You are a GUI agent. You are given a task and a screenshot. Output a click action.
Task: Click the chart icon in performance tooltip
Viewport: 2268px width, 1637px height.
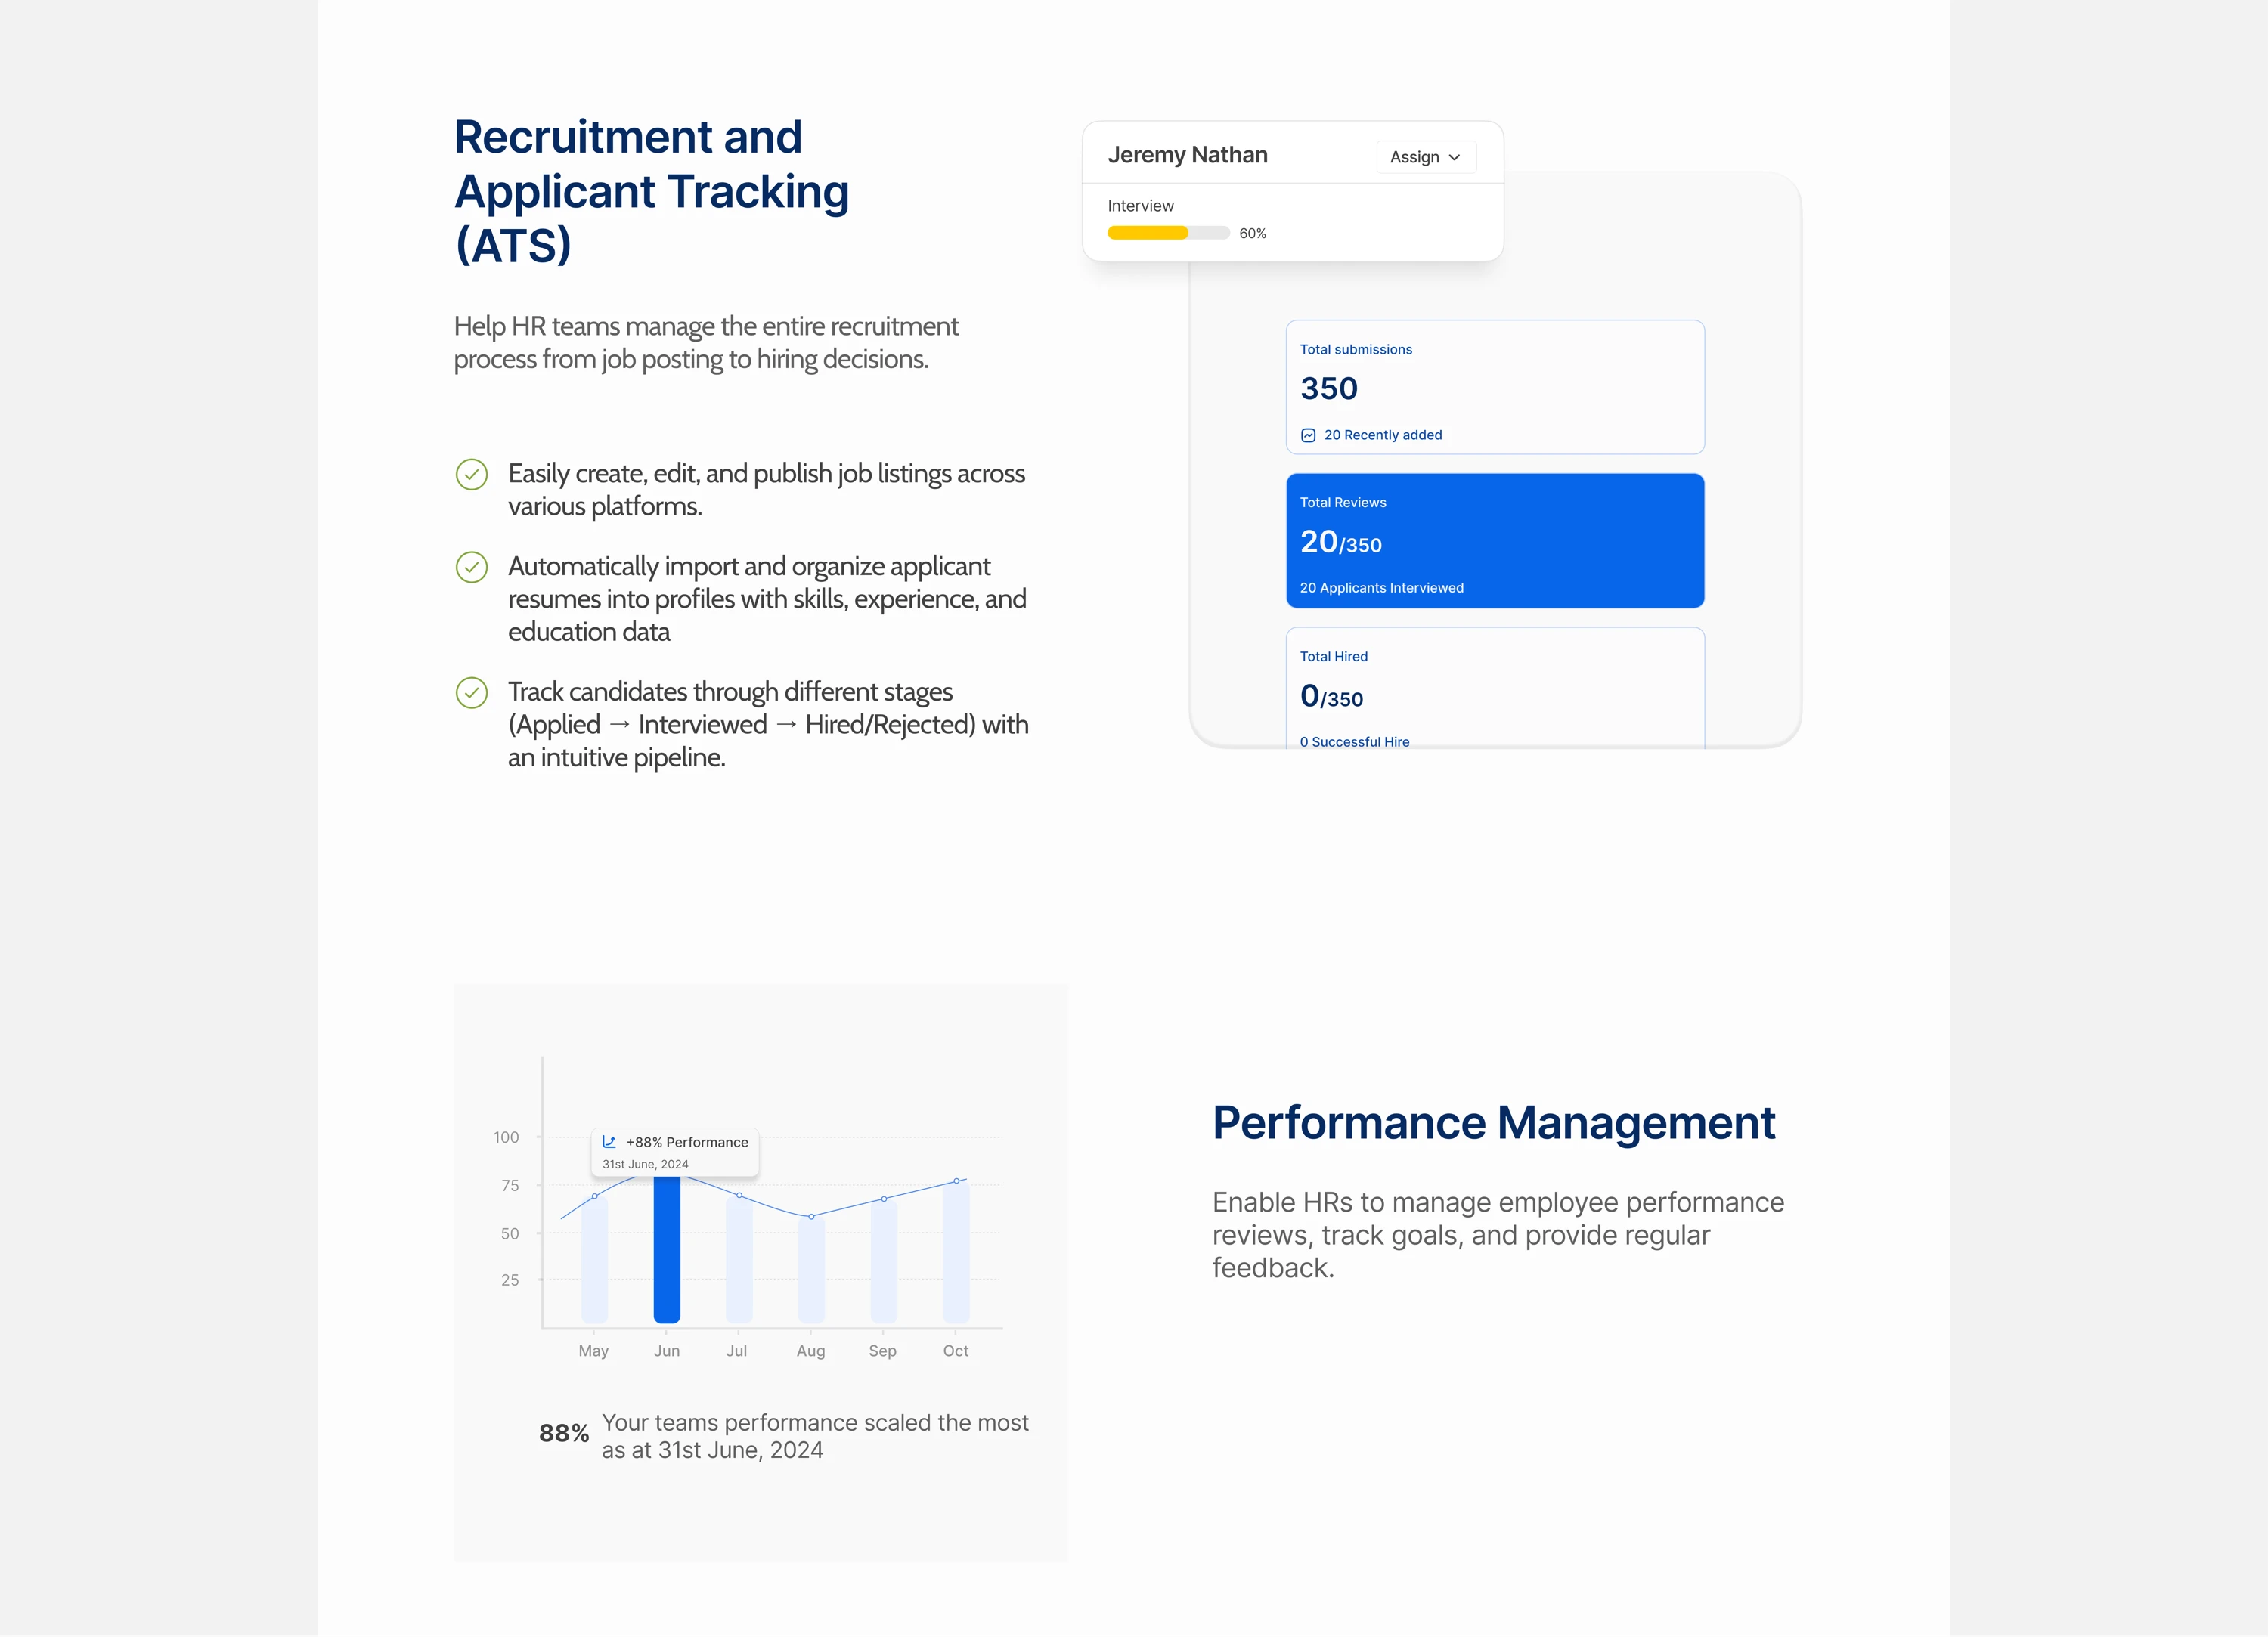click(x=609, y=1141)
